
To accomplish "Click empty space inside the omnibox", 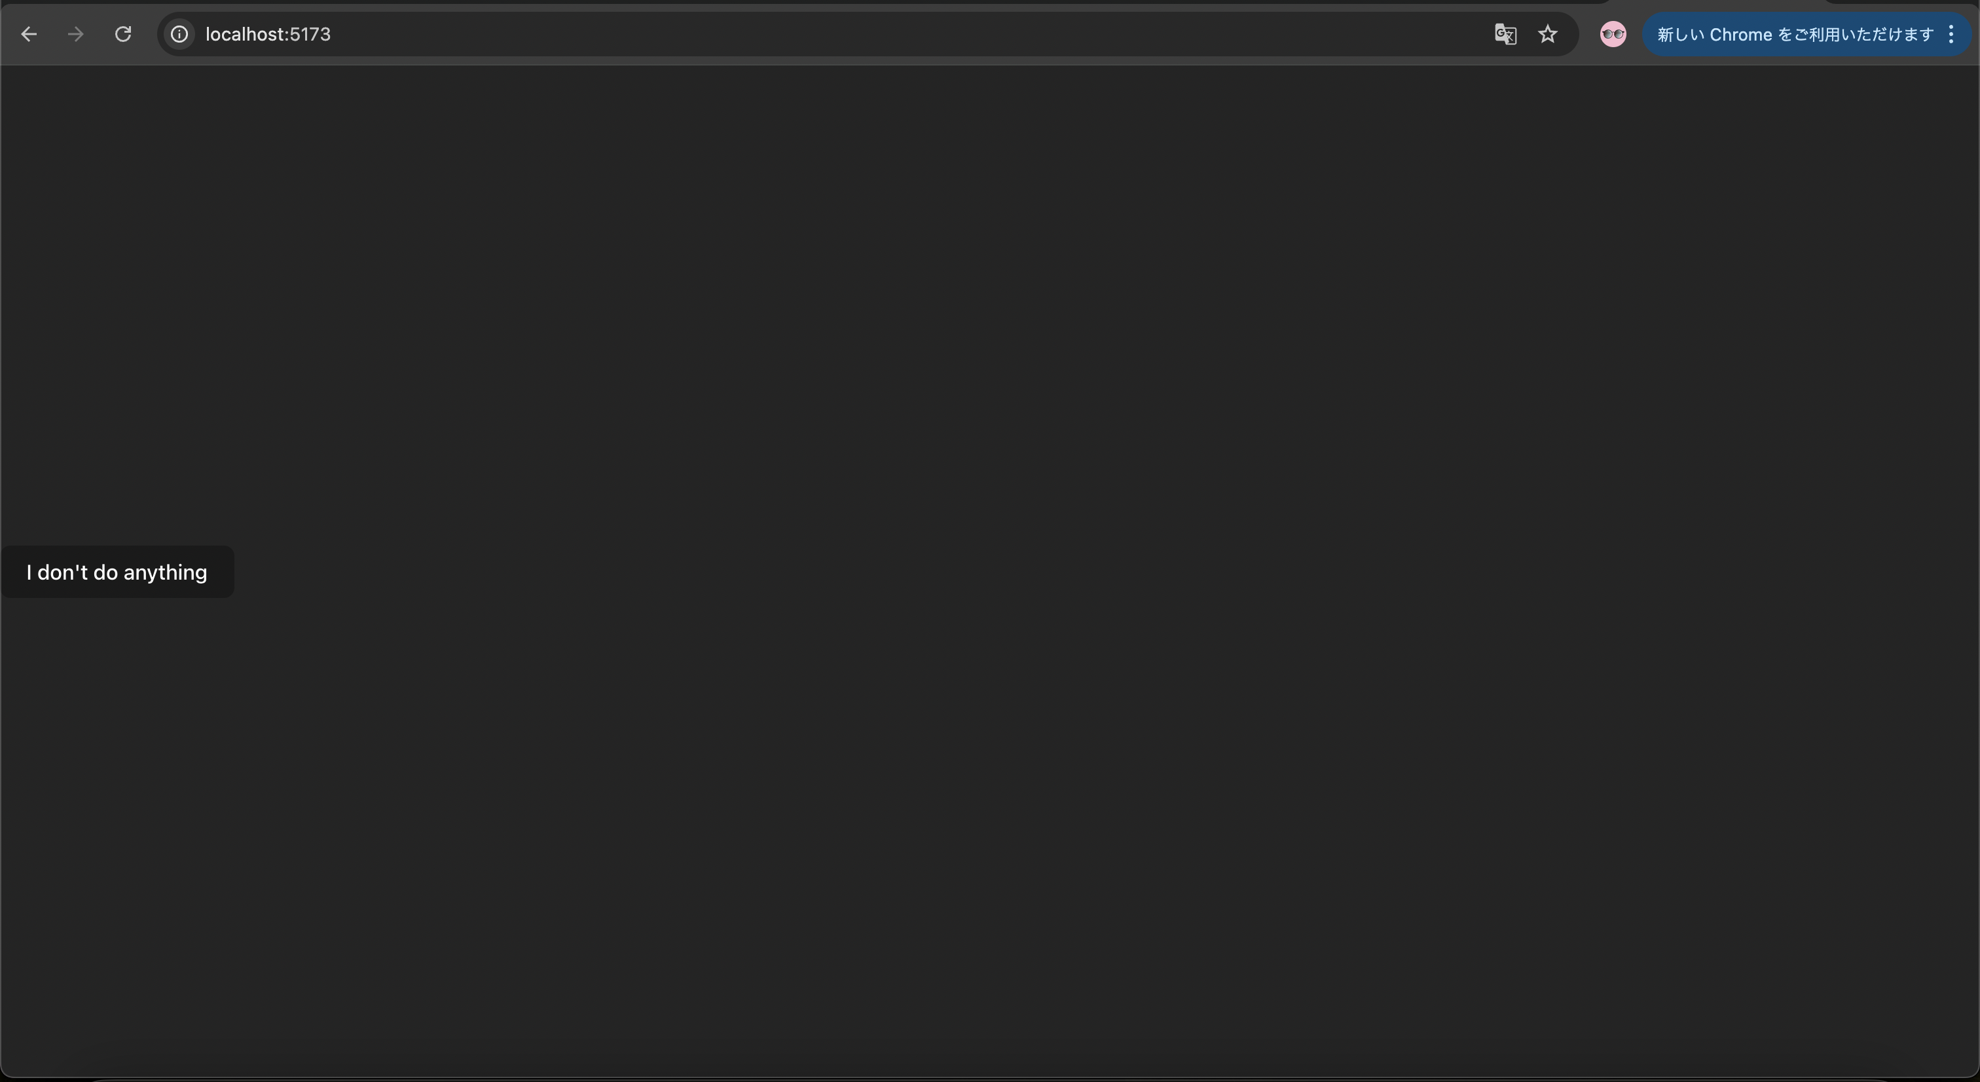I will pos(884,34).
